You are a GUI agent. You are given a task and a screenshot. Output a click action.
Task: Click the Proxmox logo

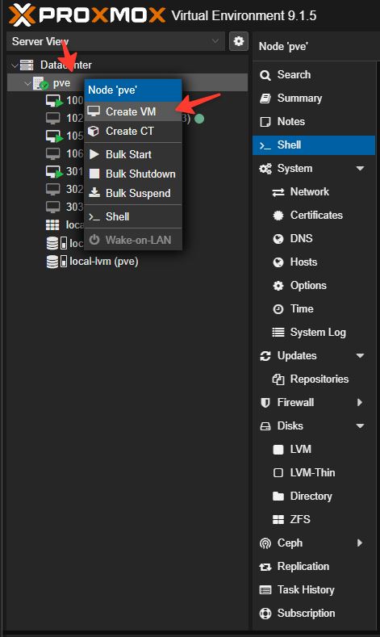[87, 15]
